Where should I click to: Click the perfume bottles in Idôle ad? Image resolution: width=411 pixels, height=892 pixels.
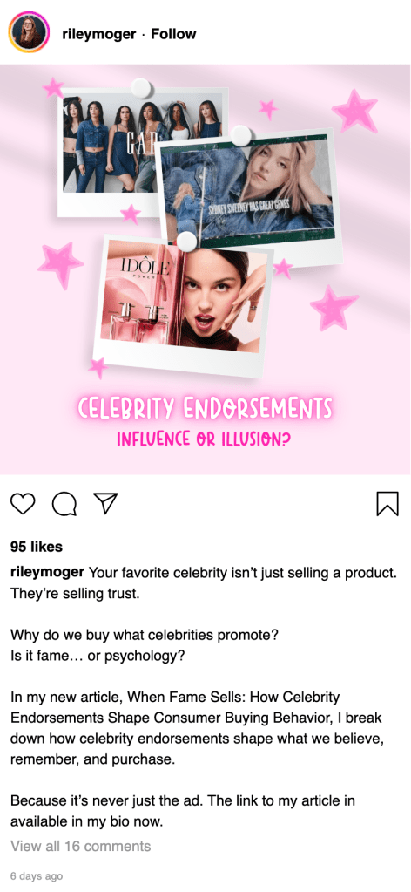tap(142, 322)
